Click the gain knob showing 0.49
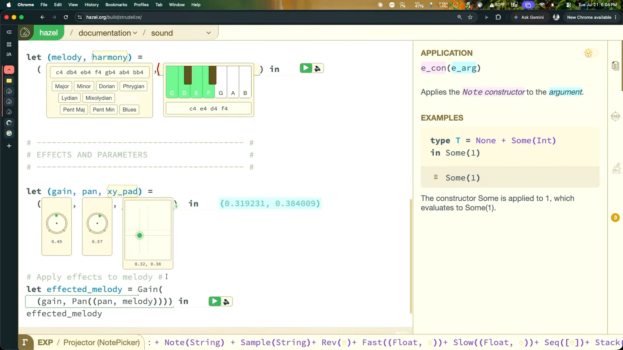623x350 pixels. pos(56,224)
